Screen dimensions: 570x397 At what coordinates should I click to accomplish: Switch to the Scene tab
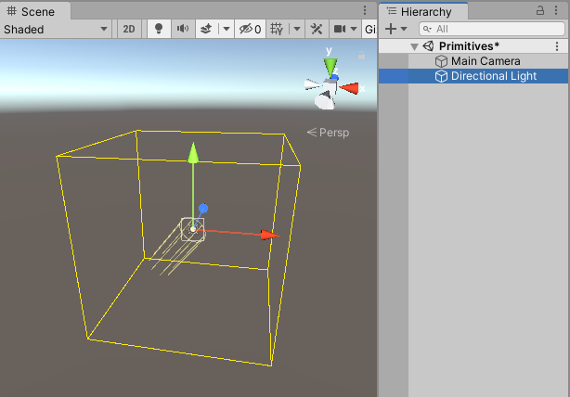click(x=33, y=11)
